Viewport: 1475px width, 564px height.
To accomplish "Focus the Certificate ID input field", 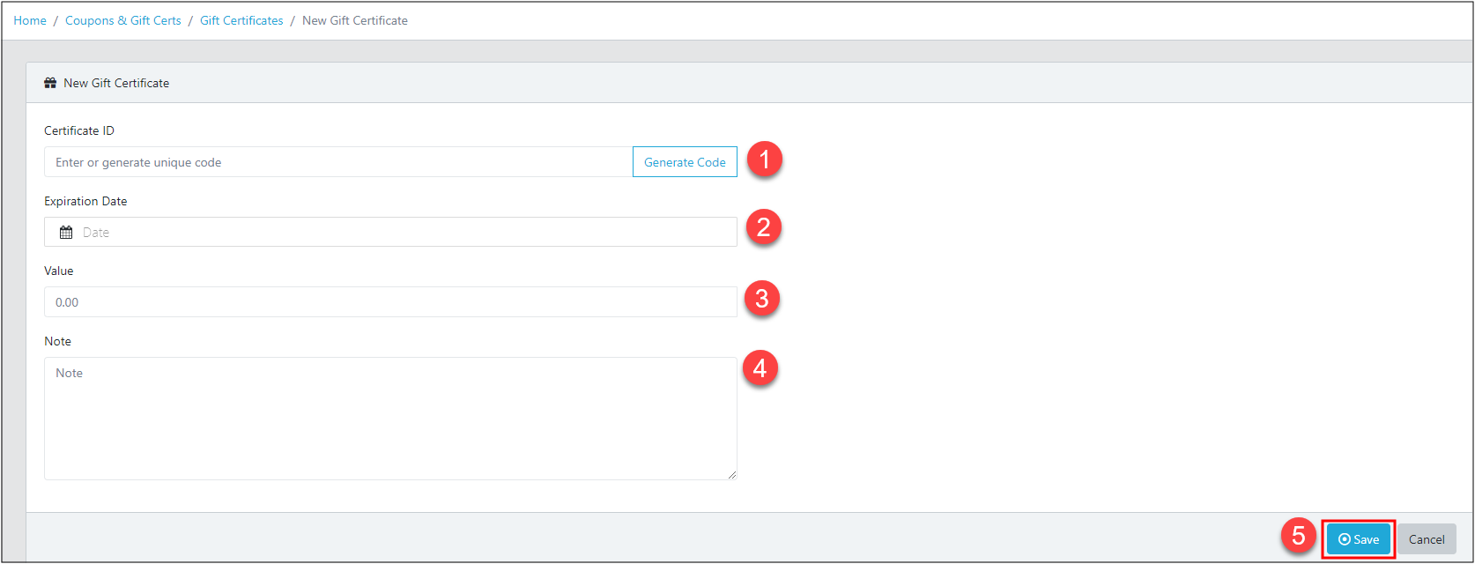I will point(338,162).
